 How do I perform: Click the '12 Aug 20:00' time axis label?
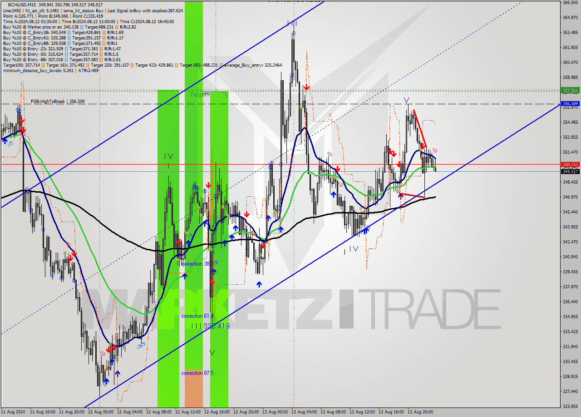246,412
